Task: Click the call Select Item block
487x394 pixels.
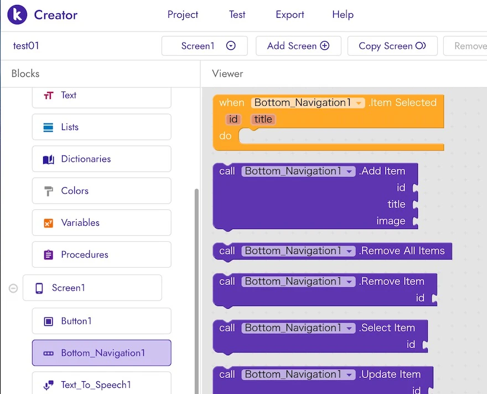Action: [x=320, y=337]
